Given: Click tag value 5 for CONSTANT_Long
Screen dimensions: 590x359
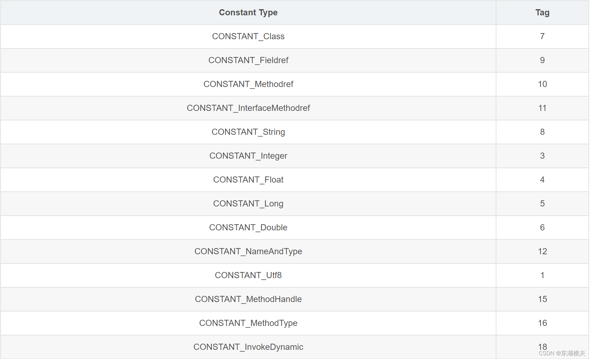Looking at the screenshot, I should [542, 204].
